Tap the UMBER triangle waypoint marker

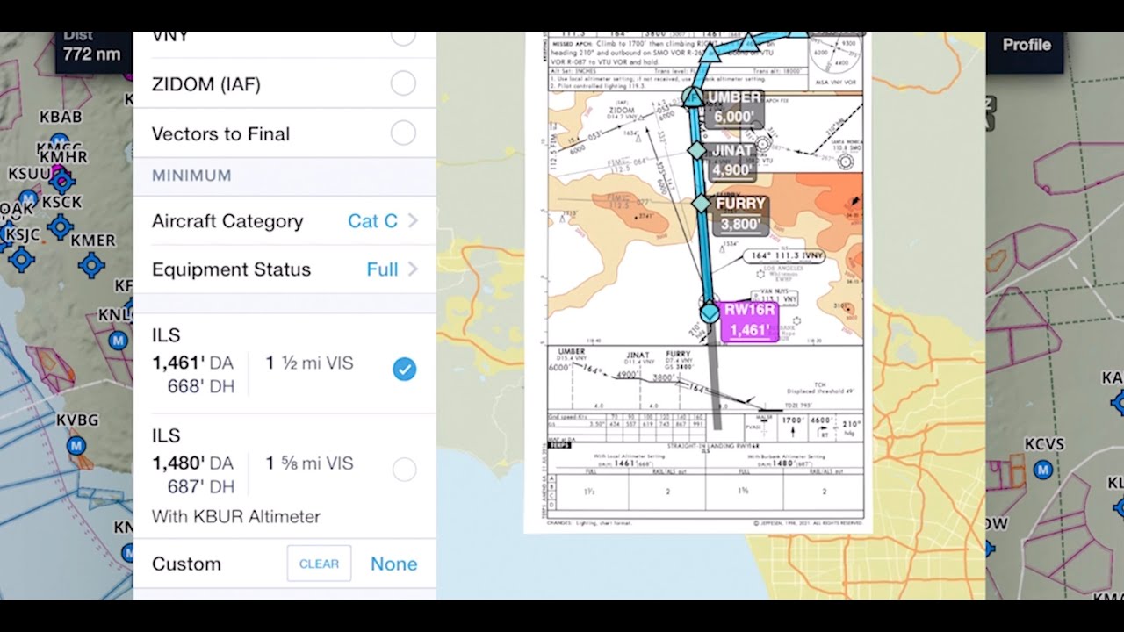coord(693,97)
